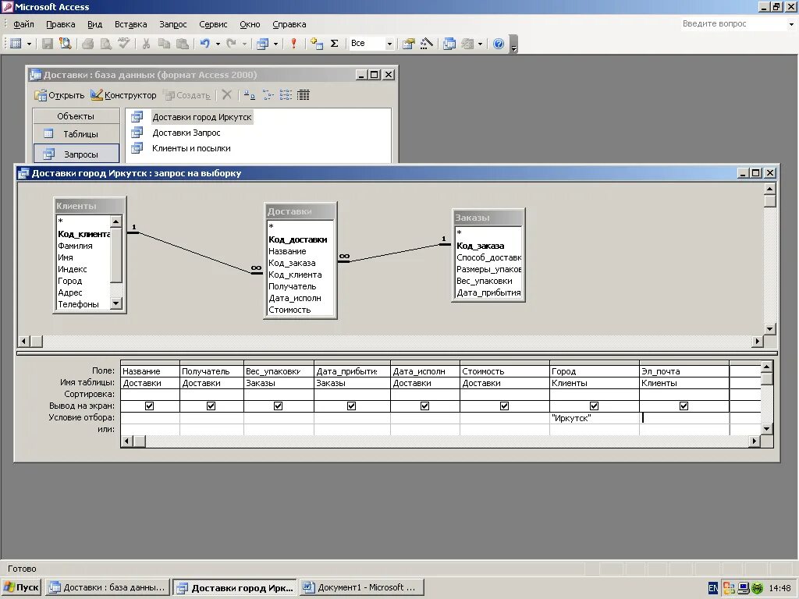Click the Query Type icon
Image resolution: width=799 pixels, height=599 pixels.
click(x=263, y=44)
